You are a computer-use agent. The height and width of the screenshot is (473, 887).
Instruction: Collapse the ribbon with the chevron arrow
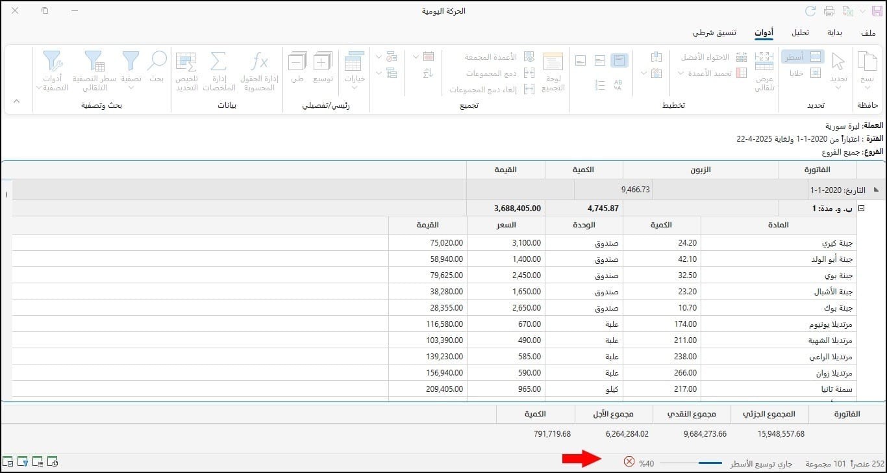(x=17, y=101)
